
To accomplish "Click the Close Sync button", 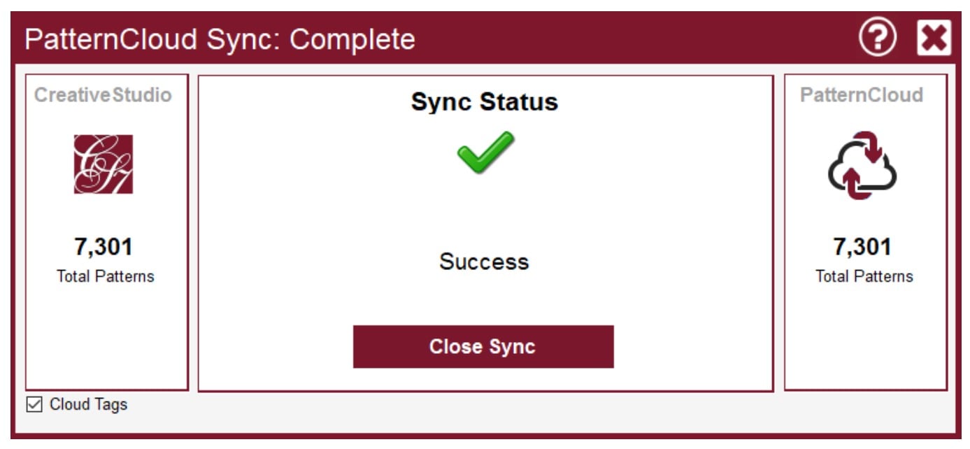I will pyautogui.click(x=483, y=345).
